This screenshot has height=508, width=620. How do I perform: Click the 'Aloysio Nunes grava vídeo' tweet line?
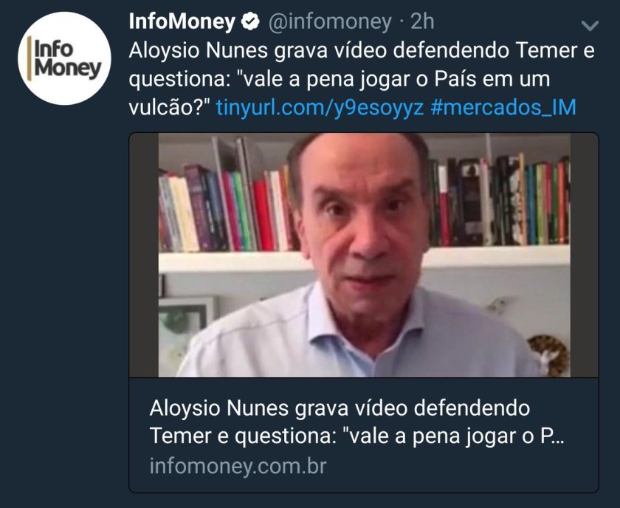(x=362, y=51)
